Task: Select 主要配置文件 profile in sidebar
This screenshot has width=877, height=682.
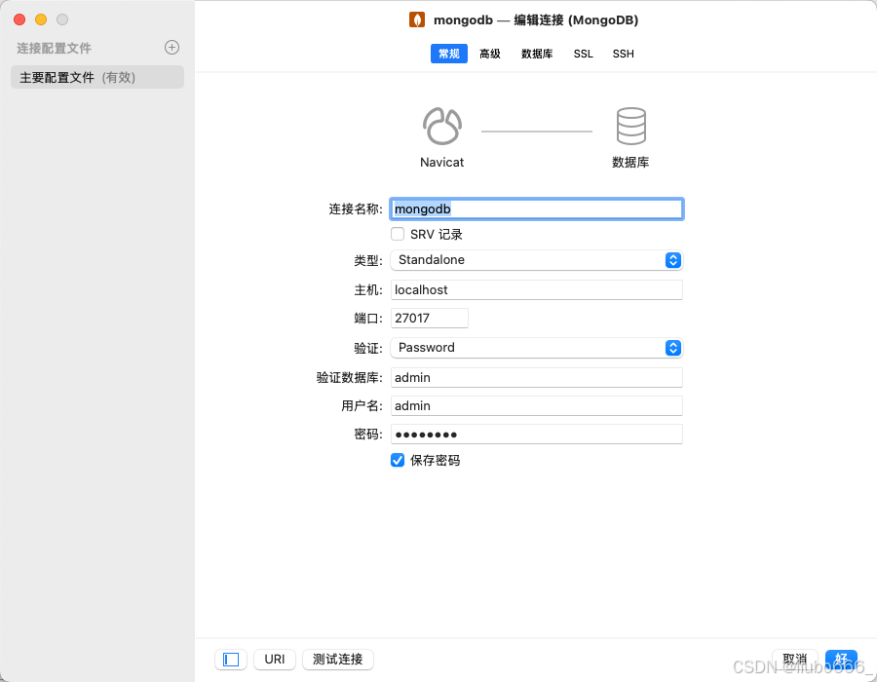Action: pyautogui.click(x=97, y=77)
